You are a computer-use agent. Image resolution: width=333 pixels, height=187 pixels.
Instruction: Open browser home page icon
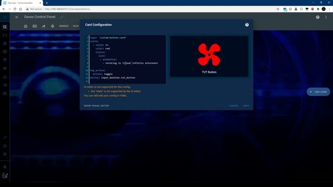(x=20, y=9)
